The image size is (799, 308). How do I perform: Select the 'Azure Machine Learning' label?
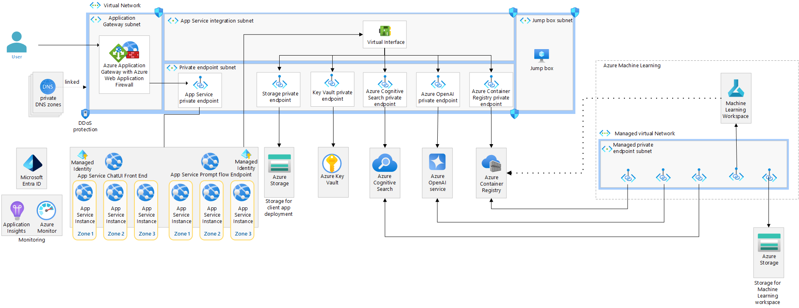point(632,66)
